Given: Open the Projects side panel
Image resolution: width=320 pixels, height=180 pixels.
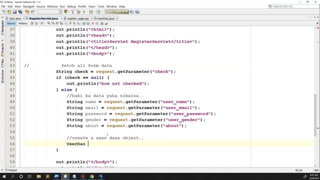Looking at the screenshot, I should [2, 50].
